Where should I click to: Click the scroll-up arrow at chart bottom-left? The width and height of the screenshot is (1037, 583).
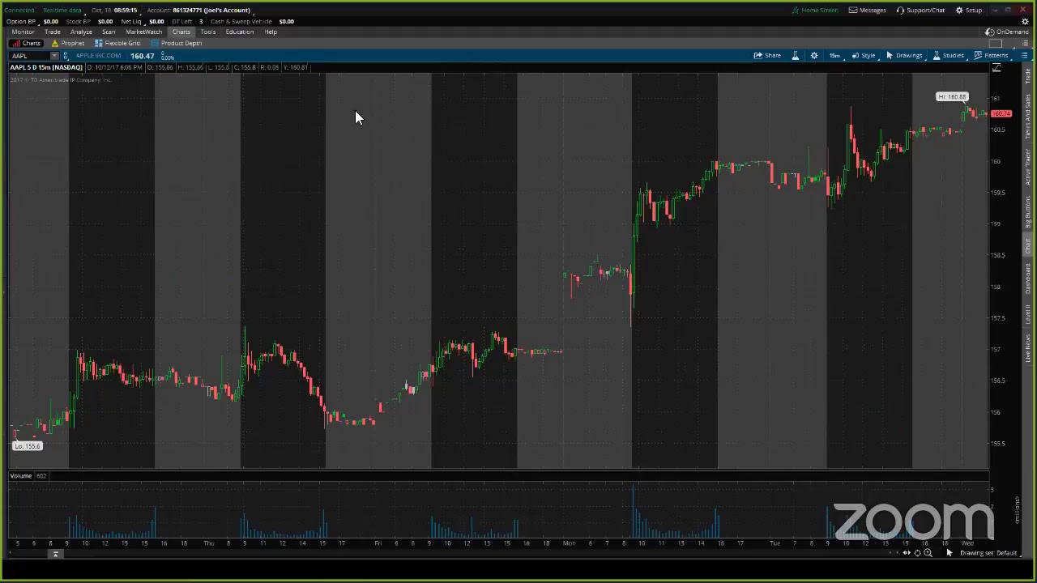[55, 554]
